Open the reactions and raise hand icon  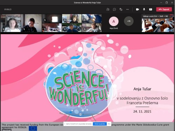tap(121, 9)
